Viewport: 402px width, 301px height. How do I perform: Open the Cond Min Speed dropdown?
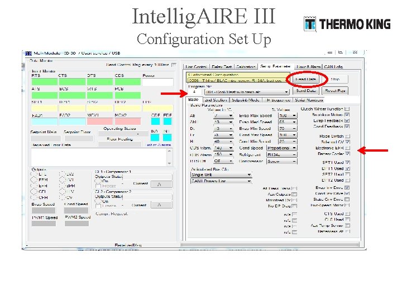pyautogui.click(x=288, y=141)
